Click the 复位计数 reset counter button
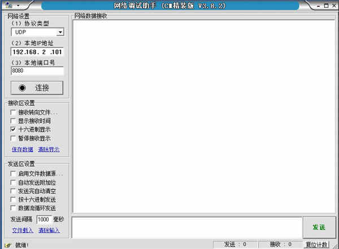The height and width of the screenshot is (249, 339). click(316, 244)
